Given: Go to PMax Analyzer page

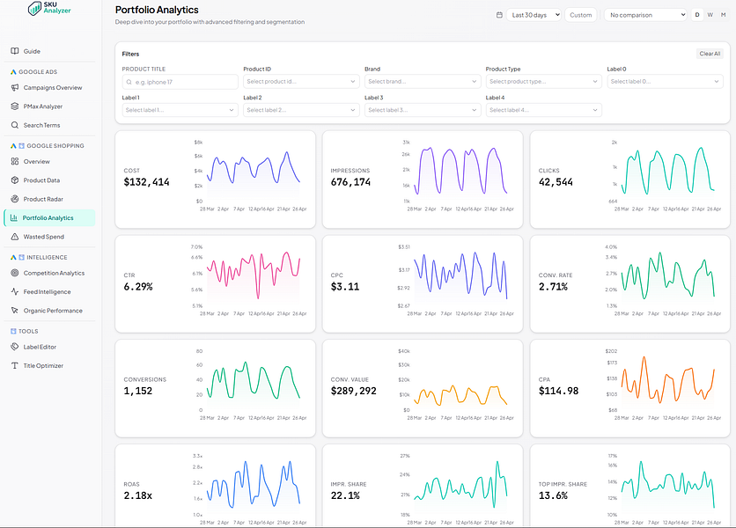Looking at the screenshot, I should pos(49,106).
